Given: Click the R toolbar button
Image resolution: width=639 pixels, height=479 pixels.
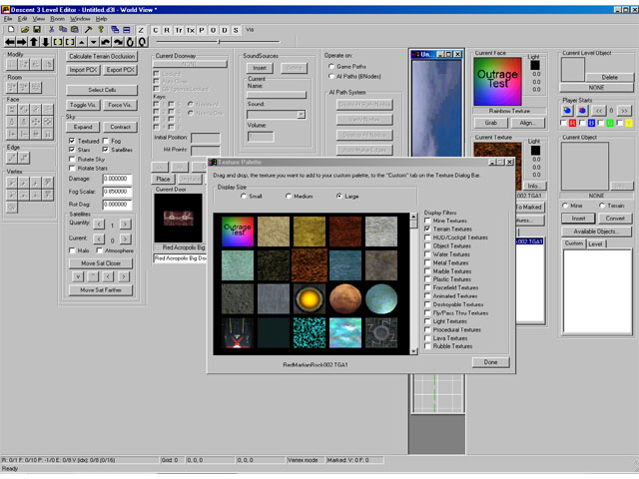Looking at the screenshot, I should click(167, 30).
